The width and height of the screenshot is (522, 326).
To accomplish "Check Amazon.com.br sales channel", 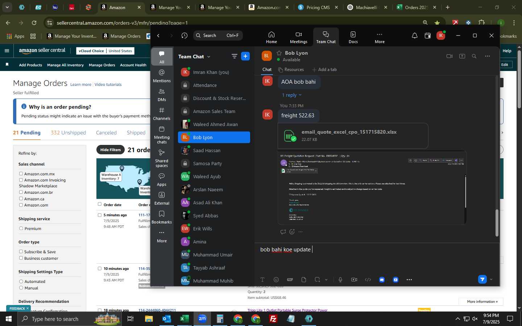I will point(21,192).
